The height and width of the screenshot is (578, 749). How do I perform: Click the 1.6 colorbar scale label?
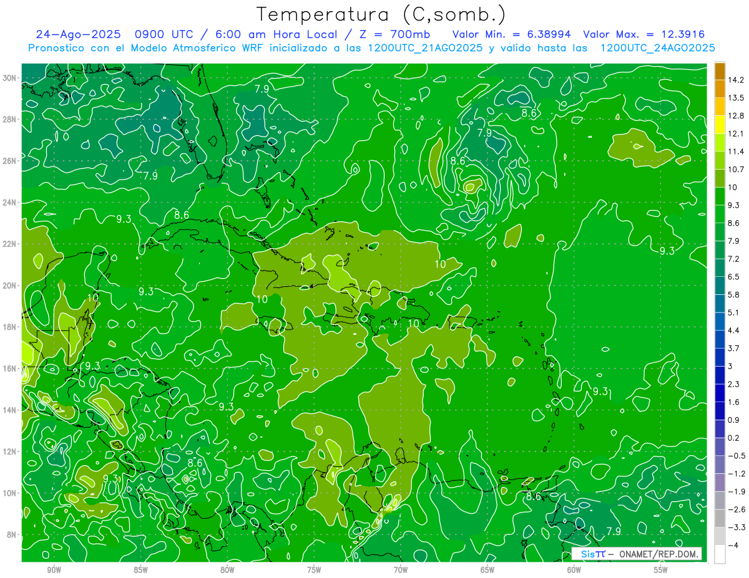735,402
